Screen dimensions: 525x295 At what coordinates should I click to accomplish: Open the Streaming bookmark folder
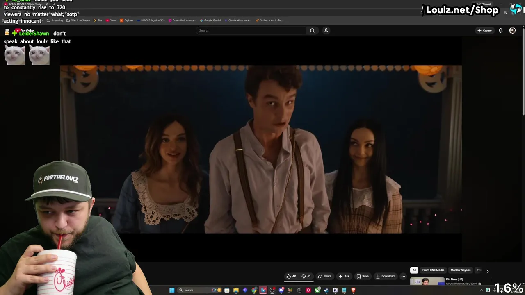pyautogui.click(x=55, y=20)
